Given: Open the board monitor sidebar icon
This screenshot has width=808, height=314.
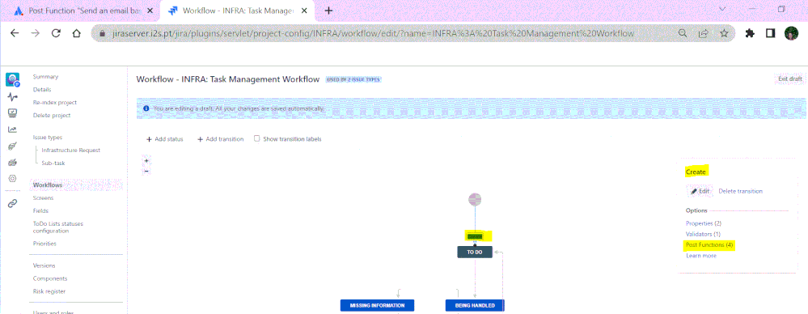Looking at the screenshot, I should [12, 113].
